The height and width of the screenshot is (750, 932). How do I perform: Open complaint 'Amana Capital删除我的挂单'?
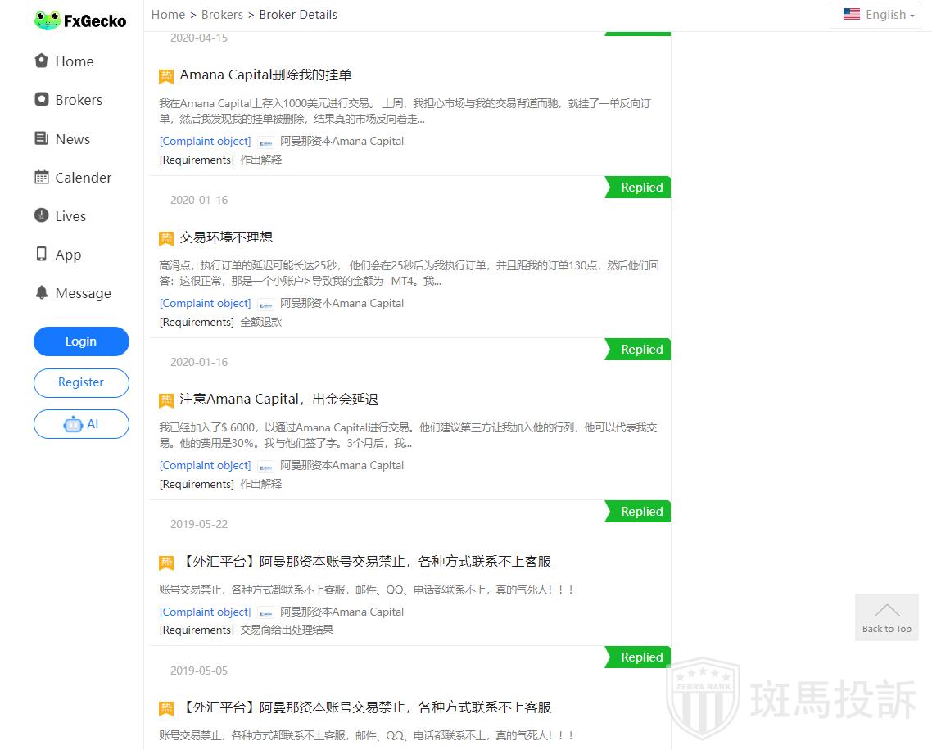[x=265, y=75]
